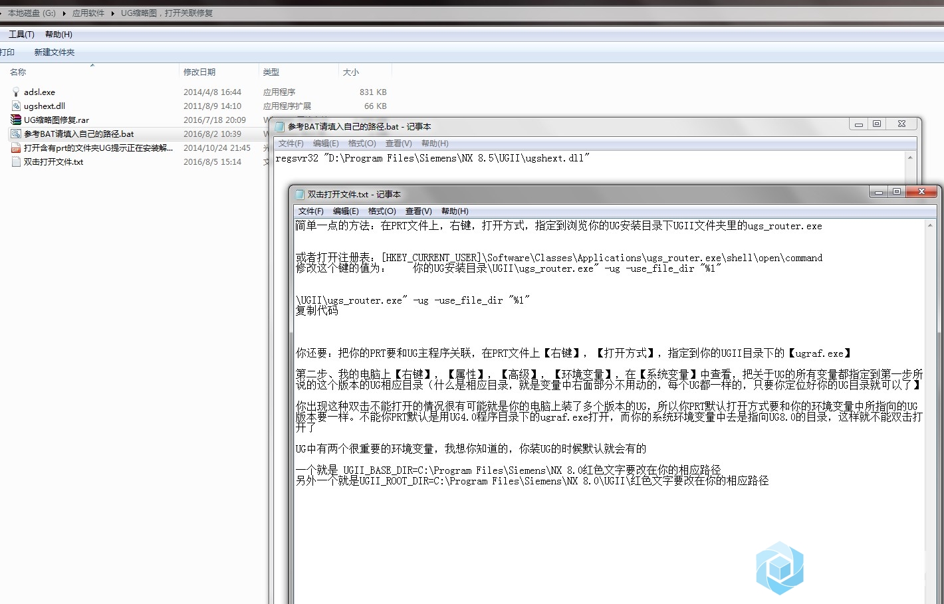Click the 2014/10/24 21:45 date cell

[217, 148]
